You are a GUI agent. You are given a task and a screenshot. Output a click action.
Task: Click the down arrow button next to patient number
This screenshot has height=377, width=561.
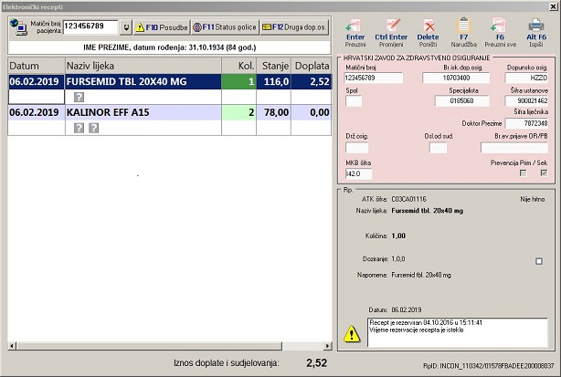(126, 27)
